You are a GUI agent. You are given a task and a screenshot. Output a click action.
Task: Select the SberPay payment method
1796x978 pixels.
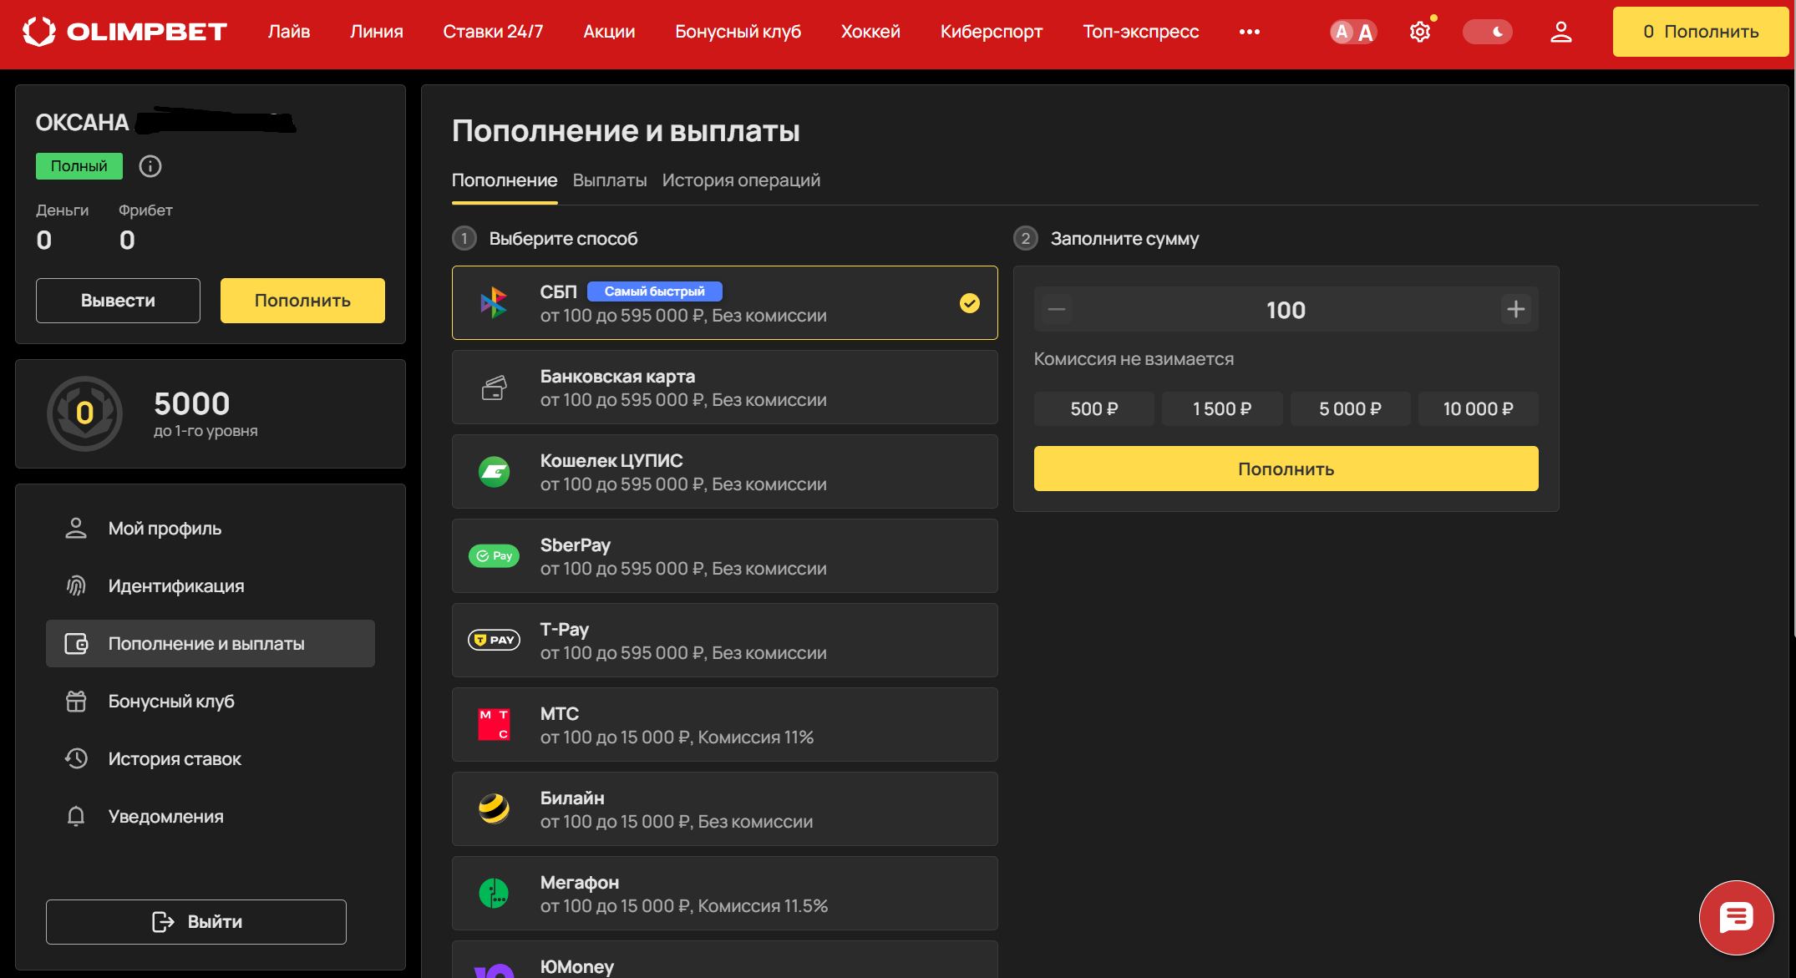click(x=725, y=556)
